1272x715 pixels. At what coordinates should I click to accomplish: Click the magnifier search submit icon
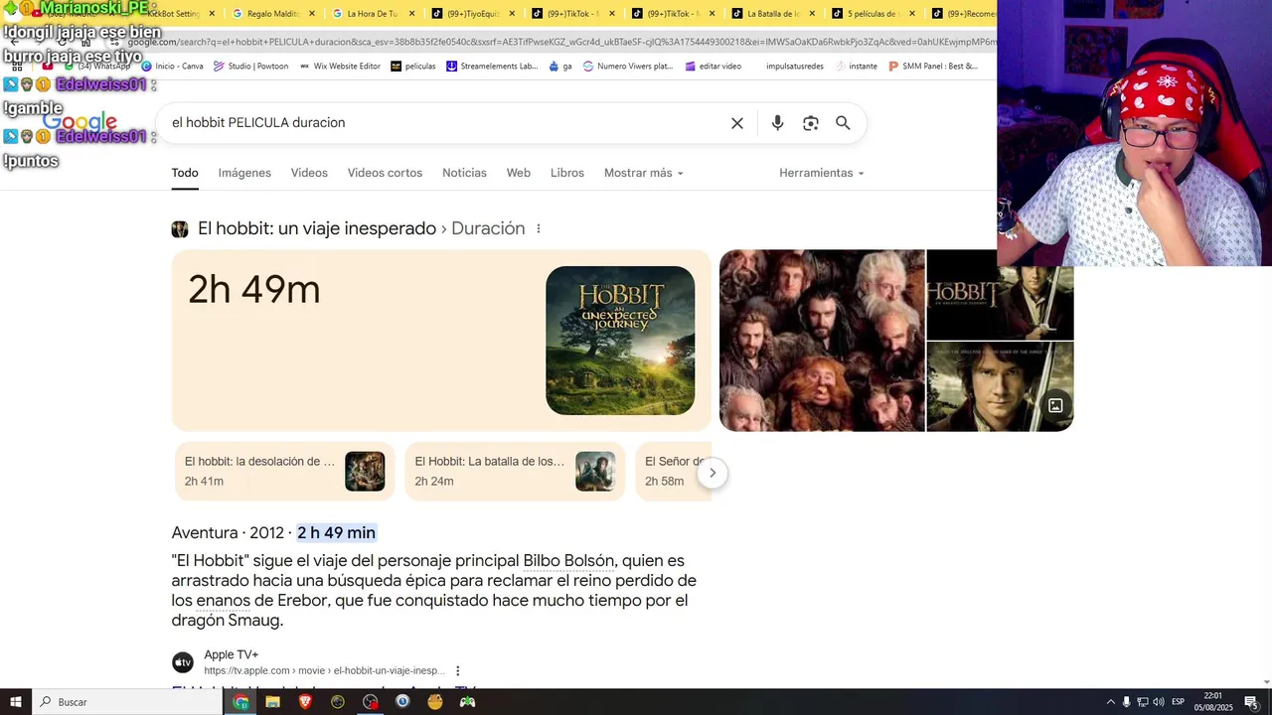(x=843, y=123)
